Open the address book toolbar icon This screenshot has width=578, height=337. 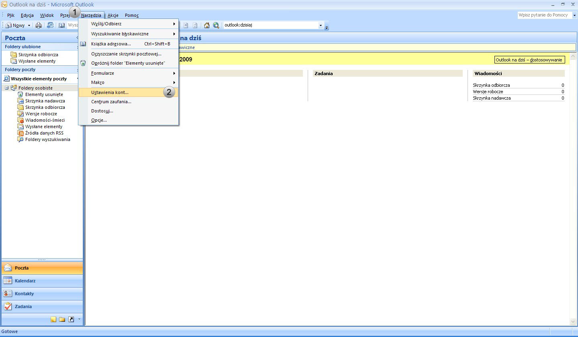pyautogui.click(x=61, y=25)
